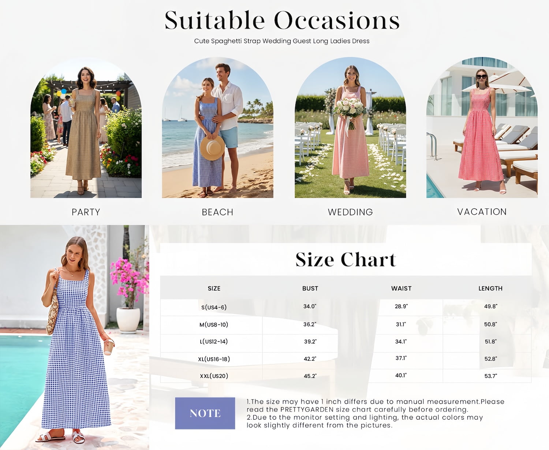Click the PARTY occasion photo
The height and width of the screenshot is (450, 549).
pos(86,127)
